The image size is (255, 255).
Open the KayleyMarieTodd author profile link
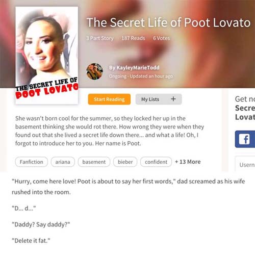pyautogui.click(x=134, y=68)
